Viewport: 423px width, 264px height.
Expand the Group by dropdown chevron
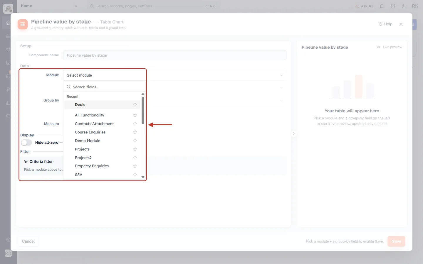pos(281,101)
